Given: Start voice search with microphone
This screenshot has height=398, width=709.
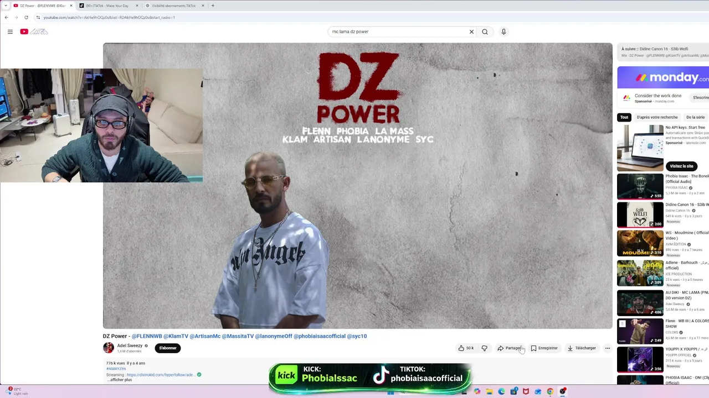Looking at the screenshot, I should click(x=504, y=32).
